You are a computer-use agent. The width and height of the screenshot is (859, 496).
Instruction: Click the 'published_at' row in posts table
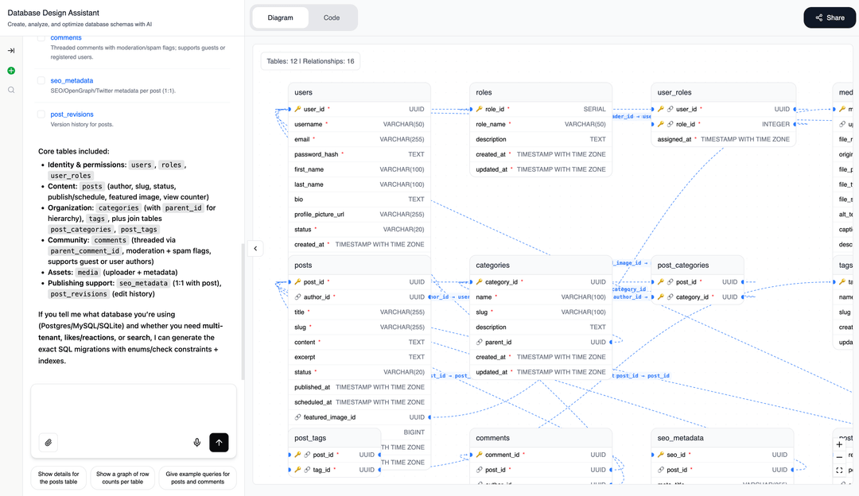[x=360, y=387]
